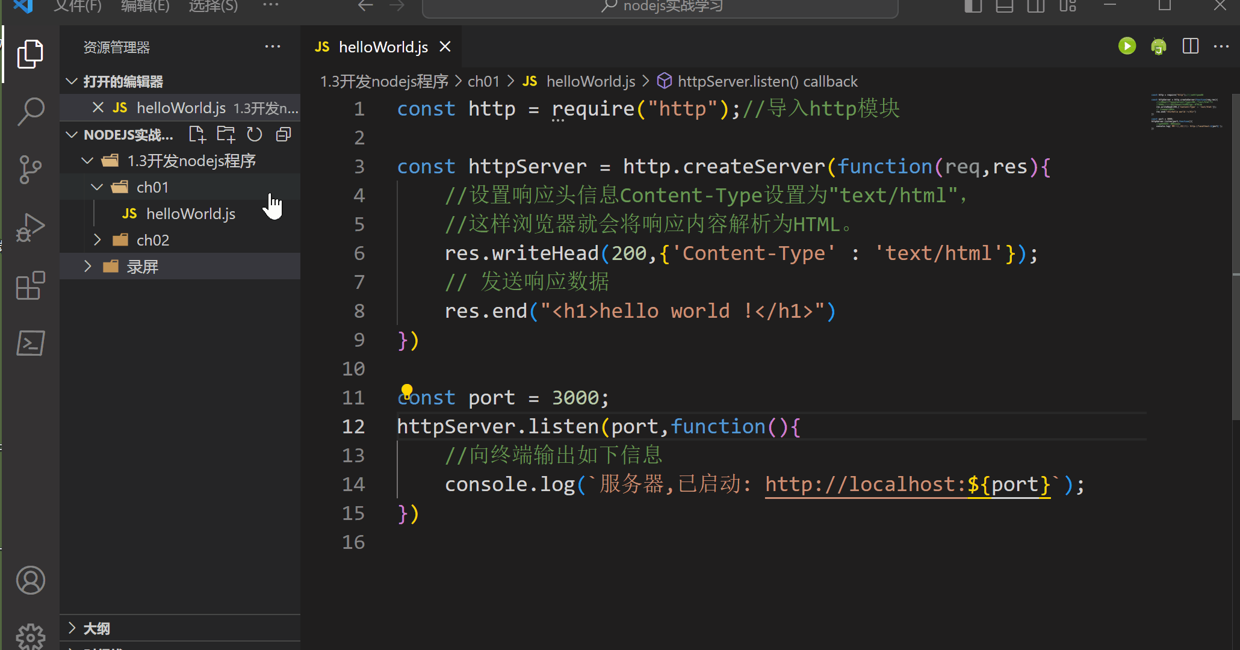Expand the ch02 folder
Viewport: 1240px width, 650px height.
pyautogui.click(x=98, y=240)
